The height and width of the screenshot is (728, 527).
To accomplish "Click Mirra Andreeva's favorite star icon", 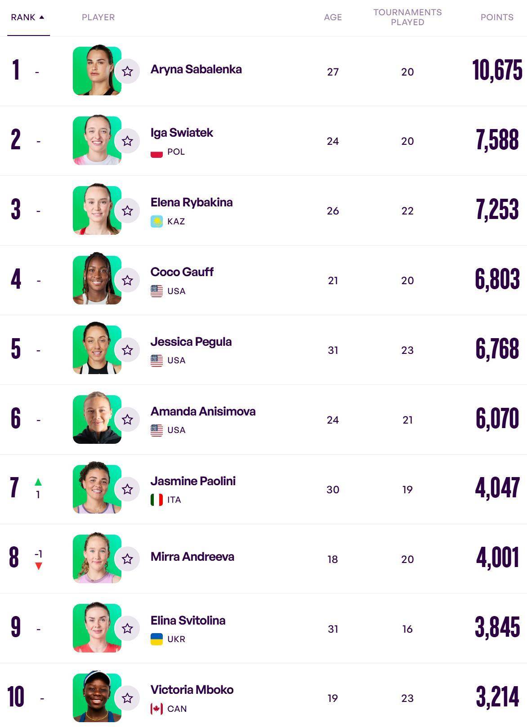I will [127, 559].
